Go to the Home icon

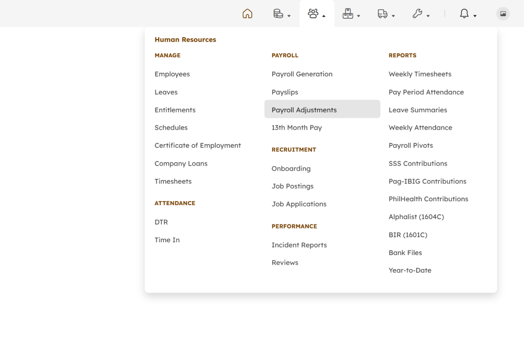coord(247,14)
